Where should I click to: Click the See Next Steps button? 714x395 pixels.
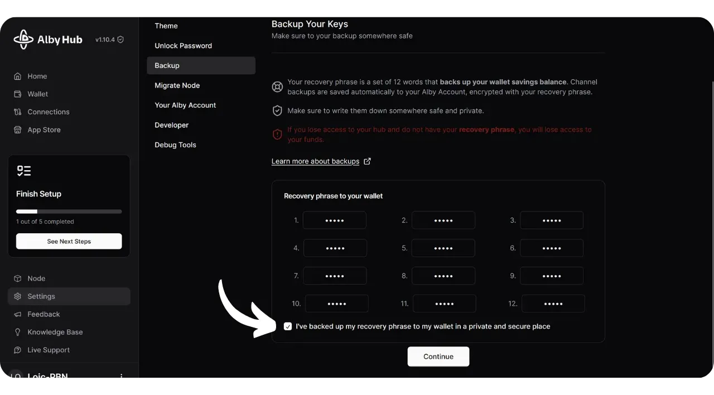point(69,242)
